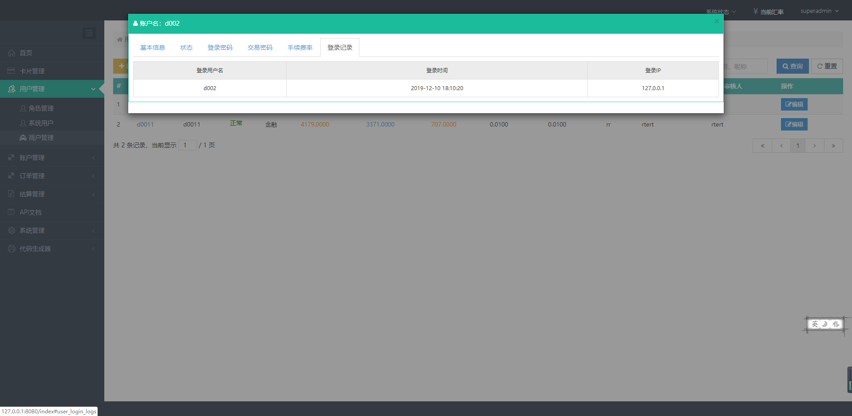Click the printer icon beside 代码生成器
The width and height of the screenshot is (852, 416).
pyautogui.click(x=12, y=249)
